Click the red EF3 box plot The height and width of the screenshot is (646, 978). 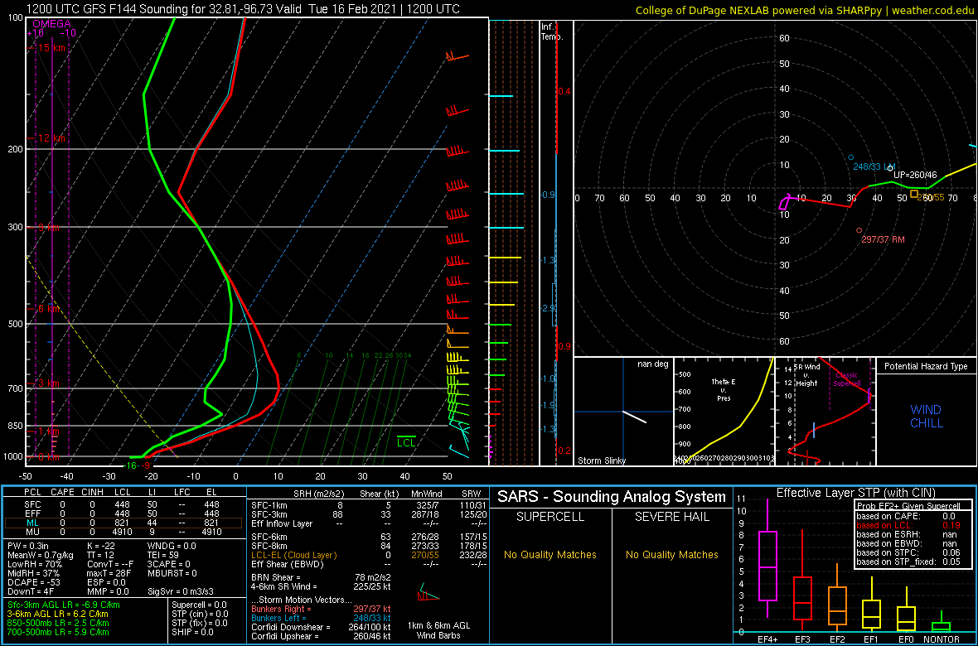802,599
